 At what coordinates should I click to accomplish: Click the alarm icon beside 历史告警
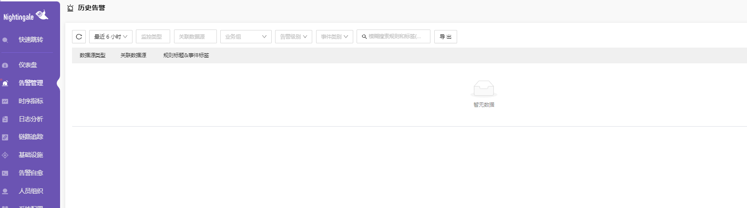click(71, 8)
